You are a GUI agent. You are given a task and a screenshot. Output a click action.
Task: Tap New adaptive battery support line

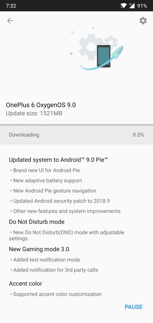click(x=46, y=181)
